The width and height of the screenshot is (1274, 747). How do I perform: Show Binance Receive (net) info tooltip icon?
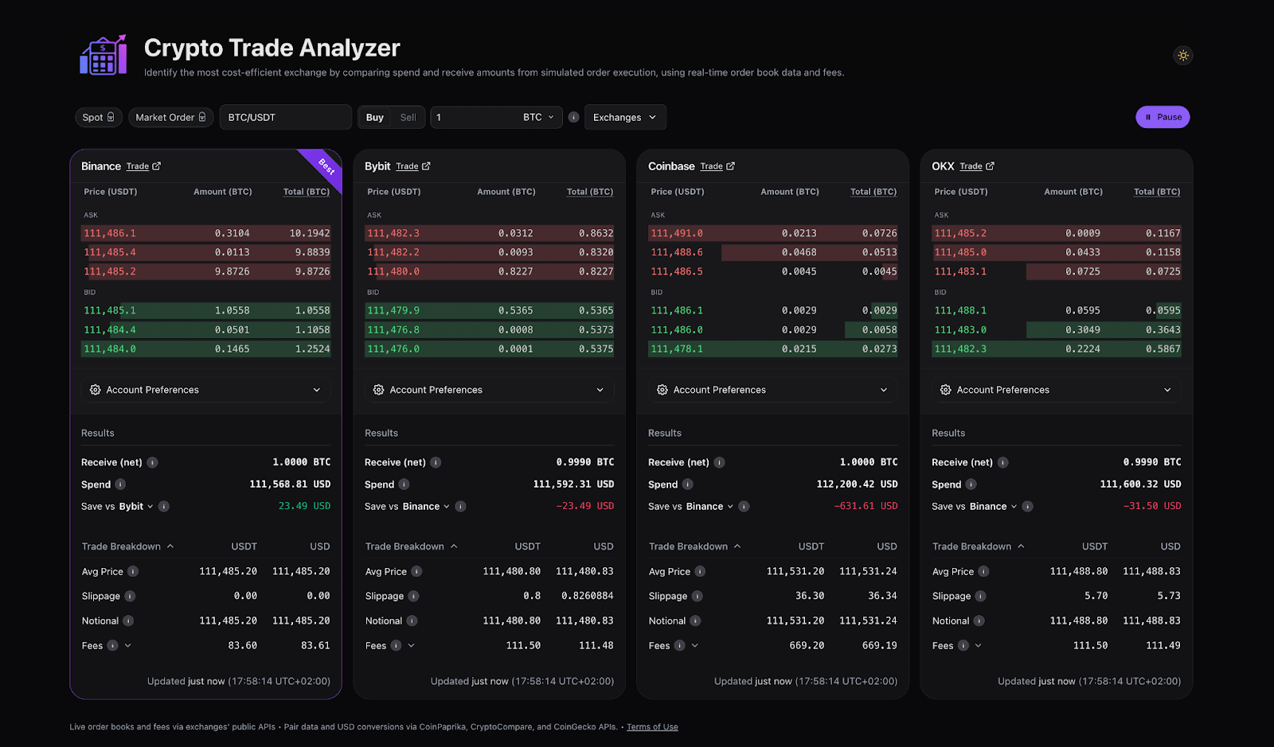click(152, 462)
